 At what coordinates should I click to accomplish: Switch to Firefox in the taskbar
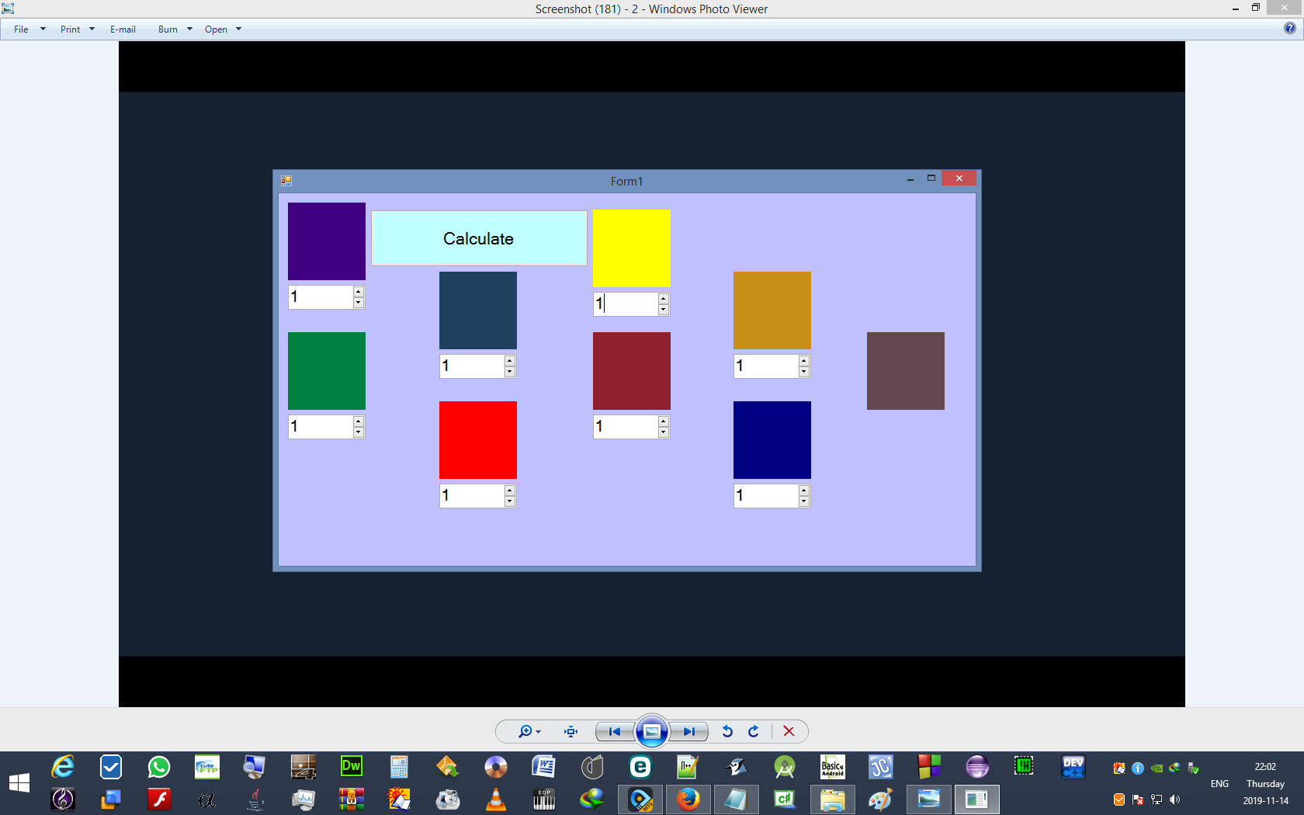click(x=688, y=799)
